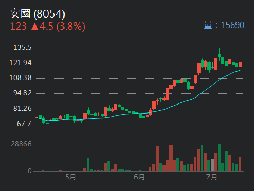
Task: Click the current price 123
Action: click(19, 27)
